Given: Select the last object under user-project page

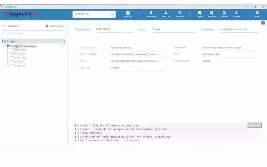Looking at the screenshot, I should tap(19, 66).
